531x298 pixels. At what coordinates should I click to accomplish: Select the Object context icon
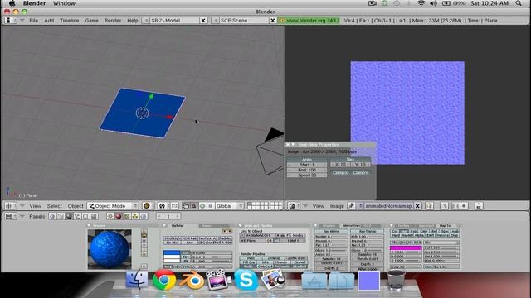pos(77,216)
